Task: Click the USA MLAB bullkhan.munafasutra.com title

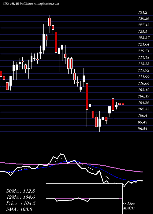Action: point(31,4)
